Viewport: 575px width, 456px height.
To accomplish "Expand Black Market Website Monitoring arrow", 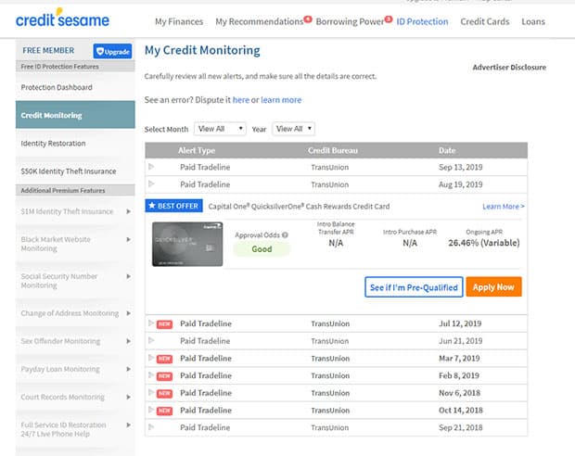I will [x=128, y=239].
